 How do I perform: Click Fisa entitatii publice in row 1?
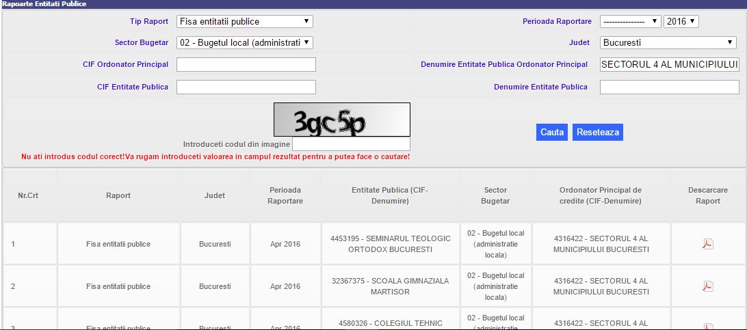coord(118,244)
